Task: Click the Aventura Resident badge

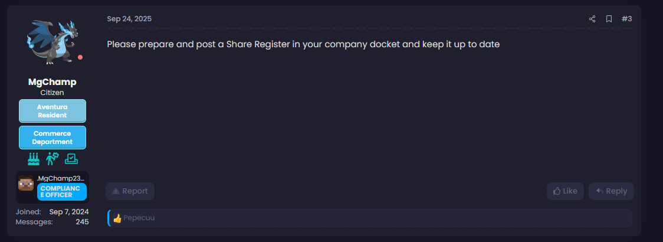Action: (52, 111)
